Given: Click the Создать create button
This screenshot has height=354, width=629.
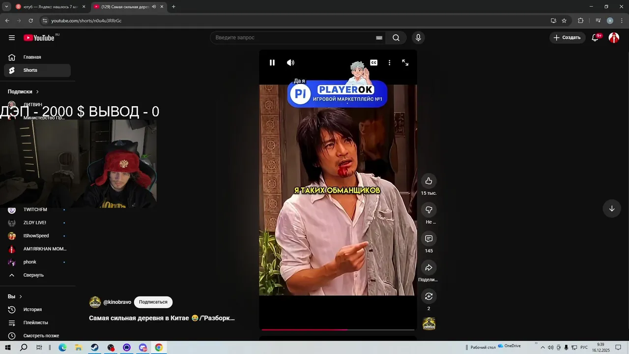Looking at the screenshot, I should tap(567, 37).
